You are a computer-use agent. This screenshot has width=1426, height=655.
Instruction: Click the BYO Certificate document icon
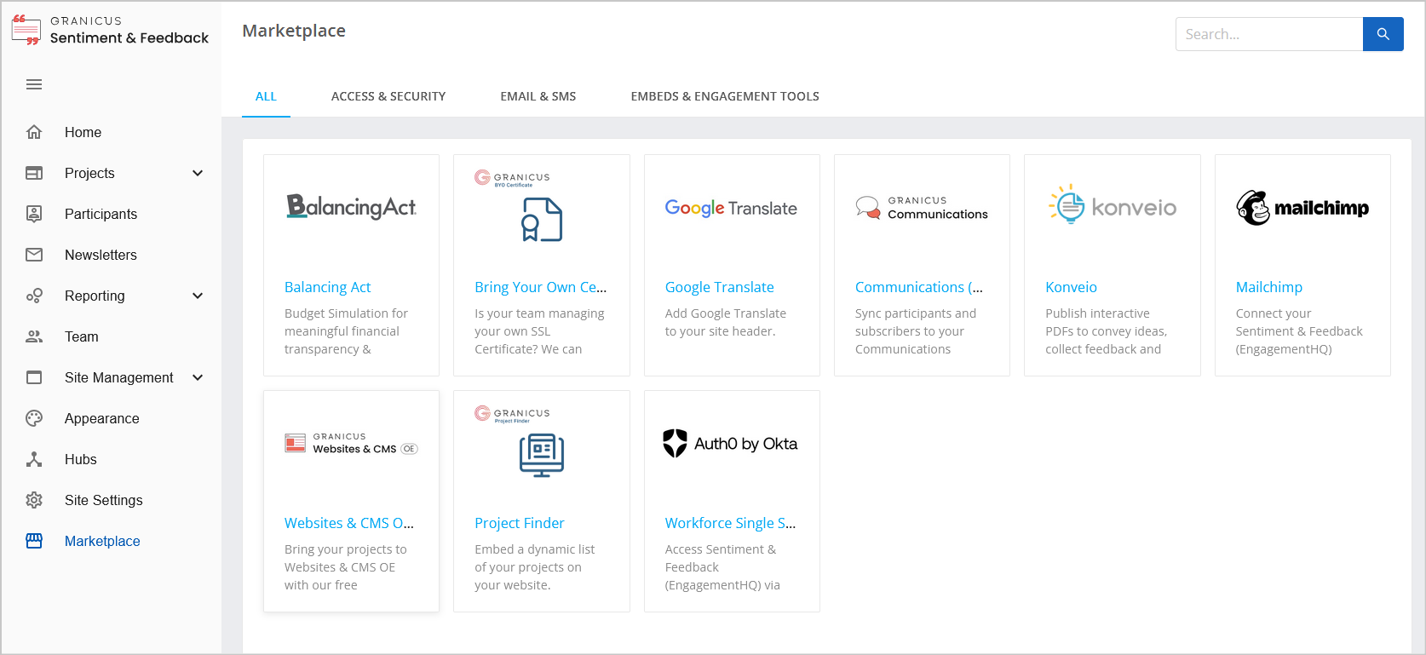pos(542,219)
